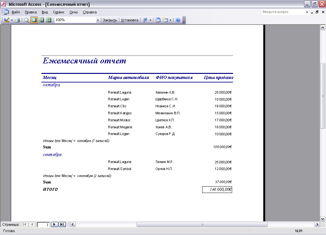Image resolution: width=326 pixels, height=235 pixels.
Task: Click the сентября group heading
Action: [52, 155]
